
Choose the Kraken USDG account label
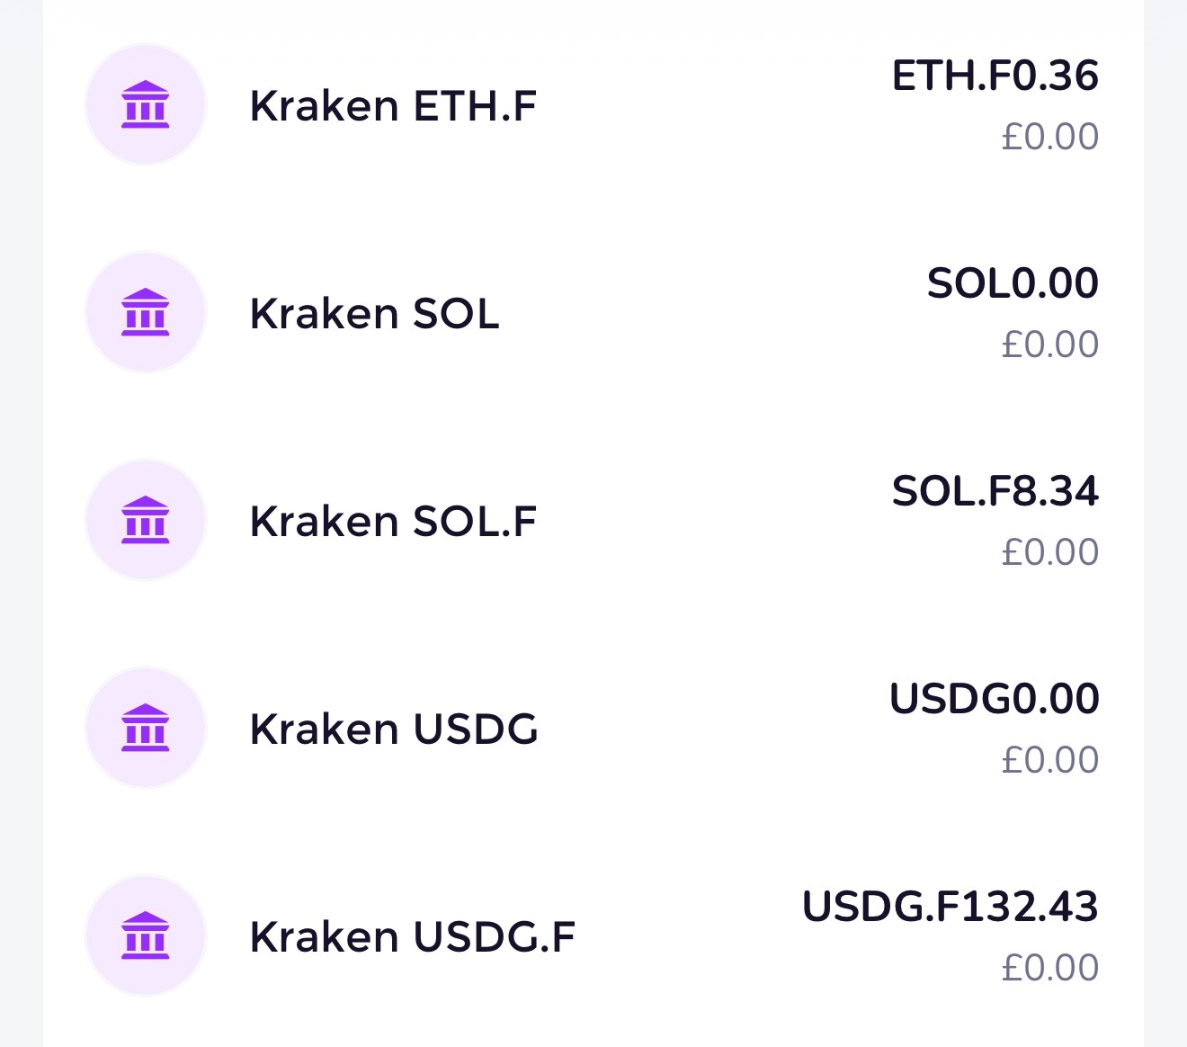coord(394,729)
